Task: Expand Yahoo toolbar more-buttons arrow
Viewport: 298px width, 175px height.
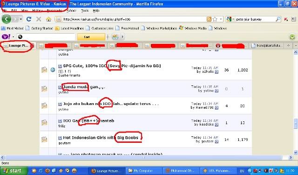Action: pyautogui.click(x=122, y=37)
